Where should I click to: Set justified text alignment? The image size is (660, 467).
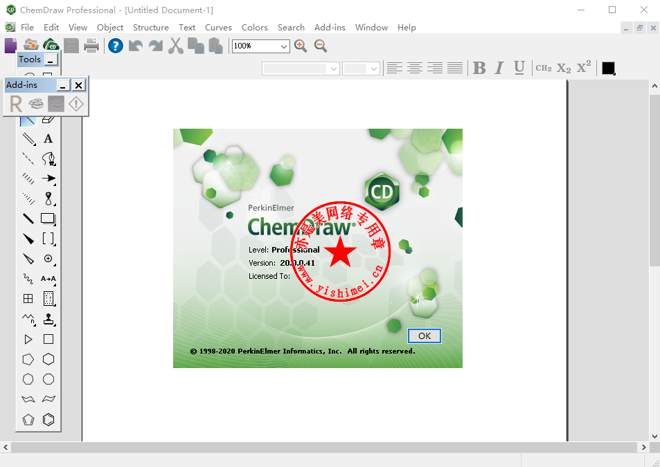point(455,68)
